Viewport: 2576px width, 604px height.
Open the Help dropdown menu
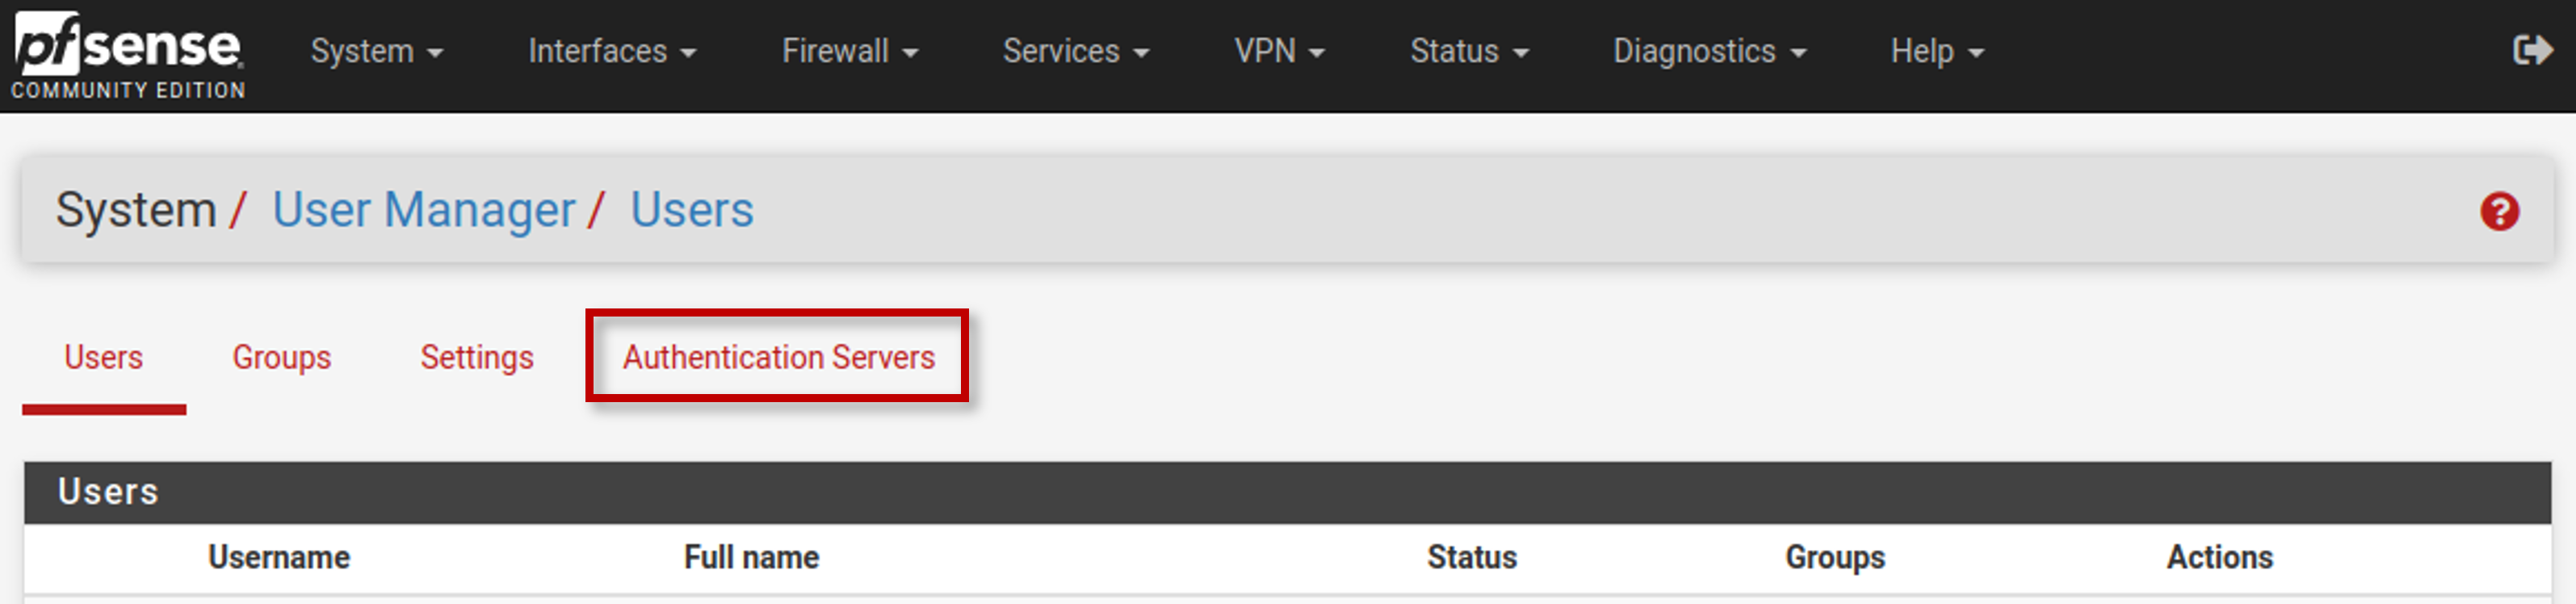click(1937, 51)
